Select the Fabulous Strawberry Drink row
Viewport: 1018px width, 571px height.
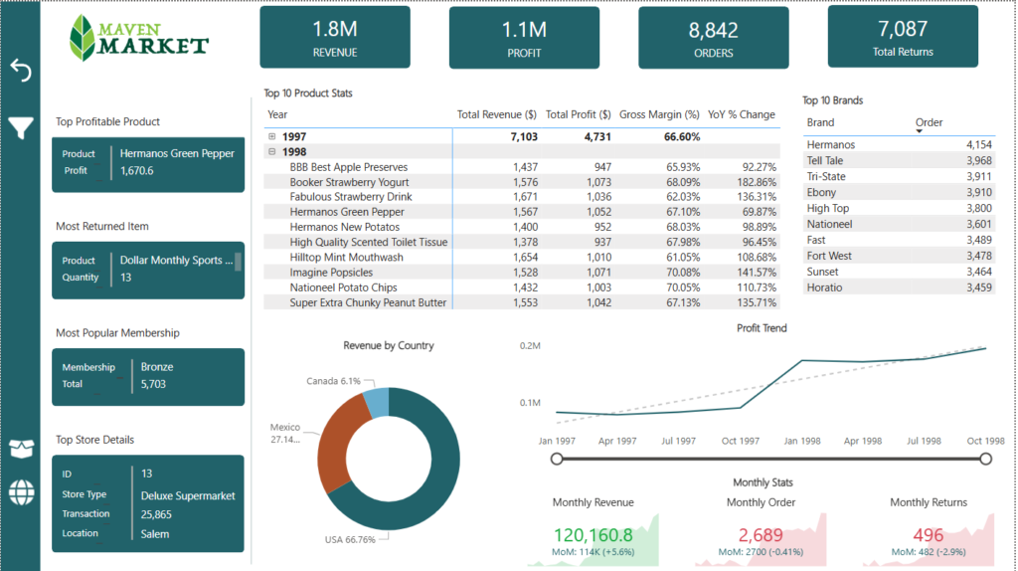point(521,197)
